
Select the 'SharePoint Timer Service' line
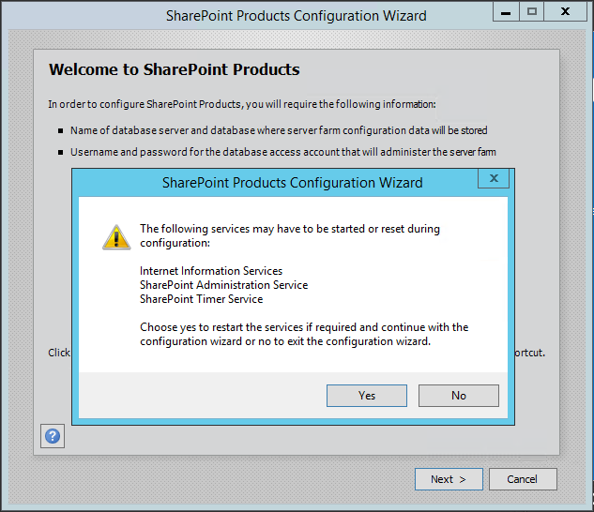(201, 299)
